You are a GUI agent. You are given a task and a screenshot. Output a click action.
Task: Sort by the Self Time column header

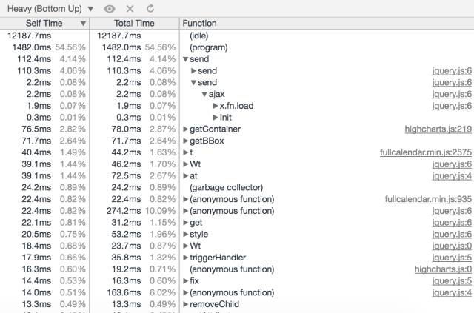(44, 23)
